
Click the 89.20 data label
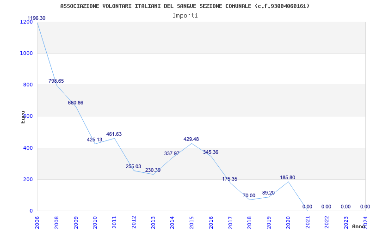click(x=268, y=193)
